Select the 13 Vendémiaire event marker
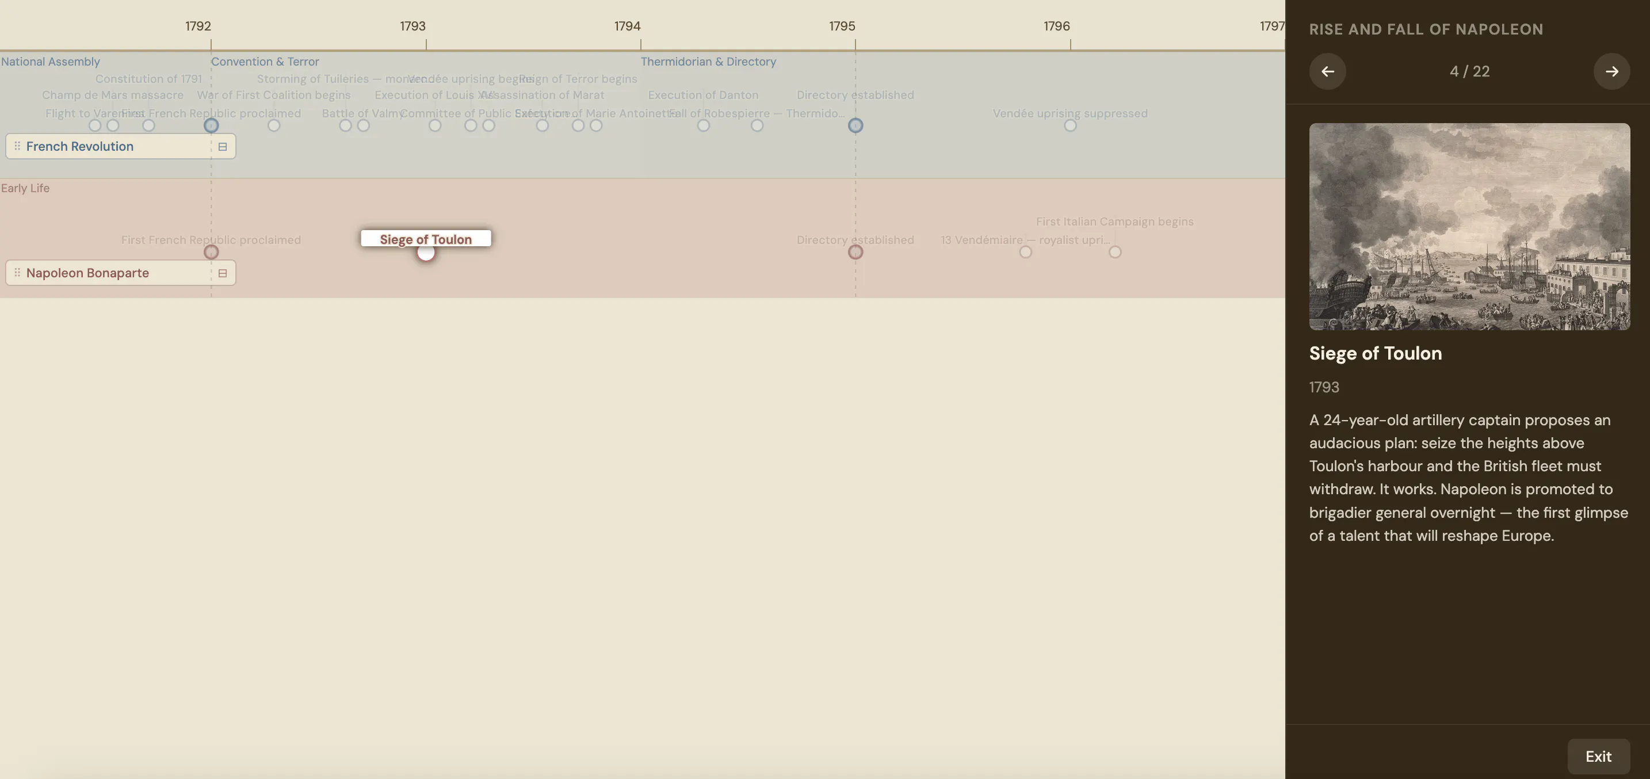 [x=1025, y=252]
